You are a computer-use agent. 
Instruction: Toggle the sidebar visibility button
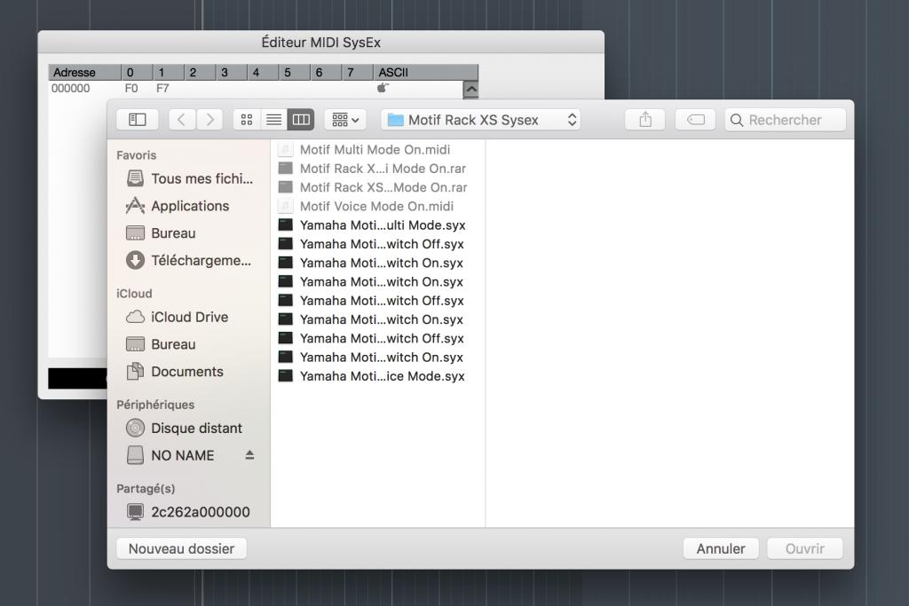pos(138,120)
